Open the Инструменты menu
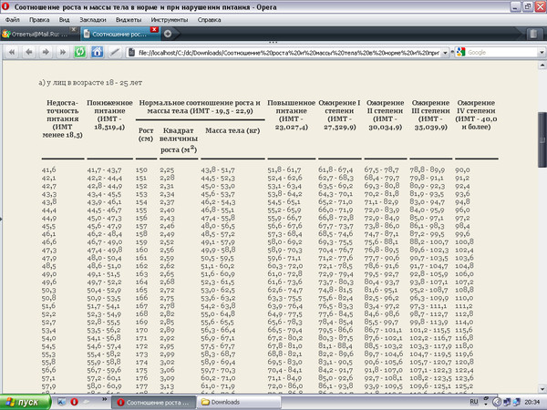This screenshot has width=547, height=410. (170, 20)
